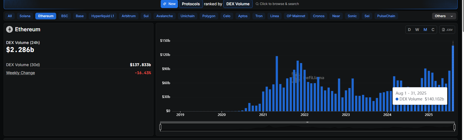Click the left range slider handle

tap(160, 127)
